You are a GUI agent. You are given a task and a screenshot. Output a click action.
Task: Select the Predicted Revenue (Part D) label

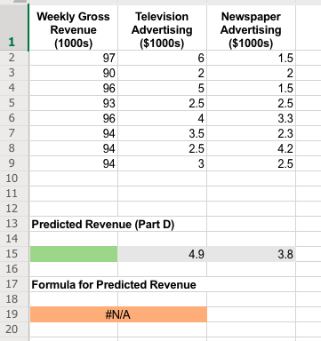point(103,224)
